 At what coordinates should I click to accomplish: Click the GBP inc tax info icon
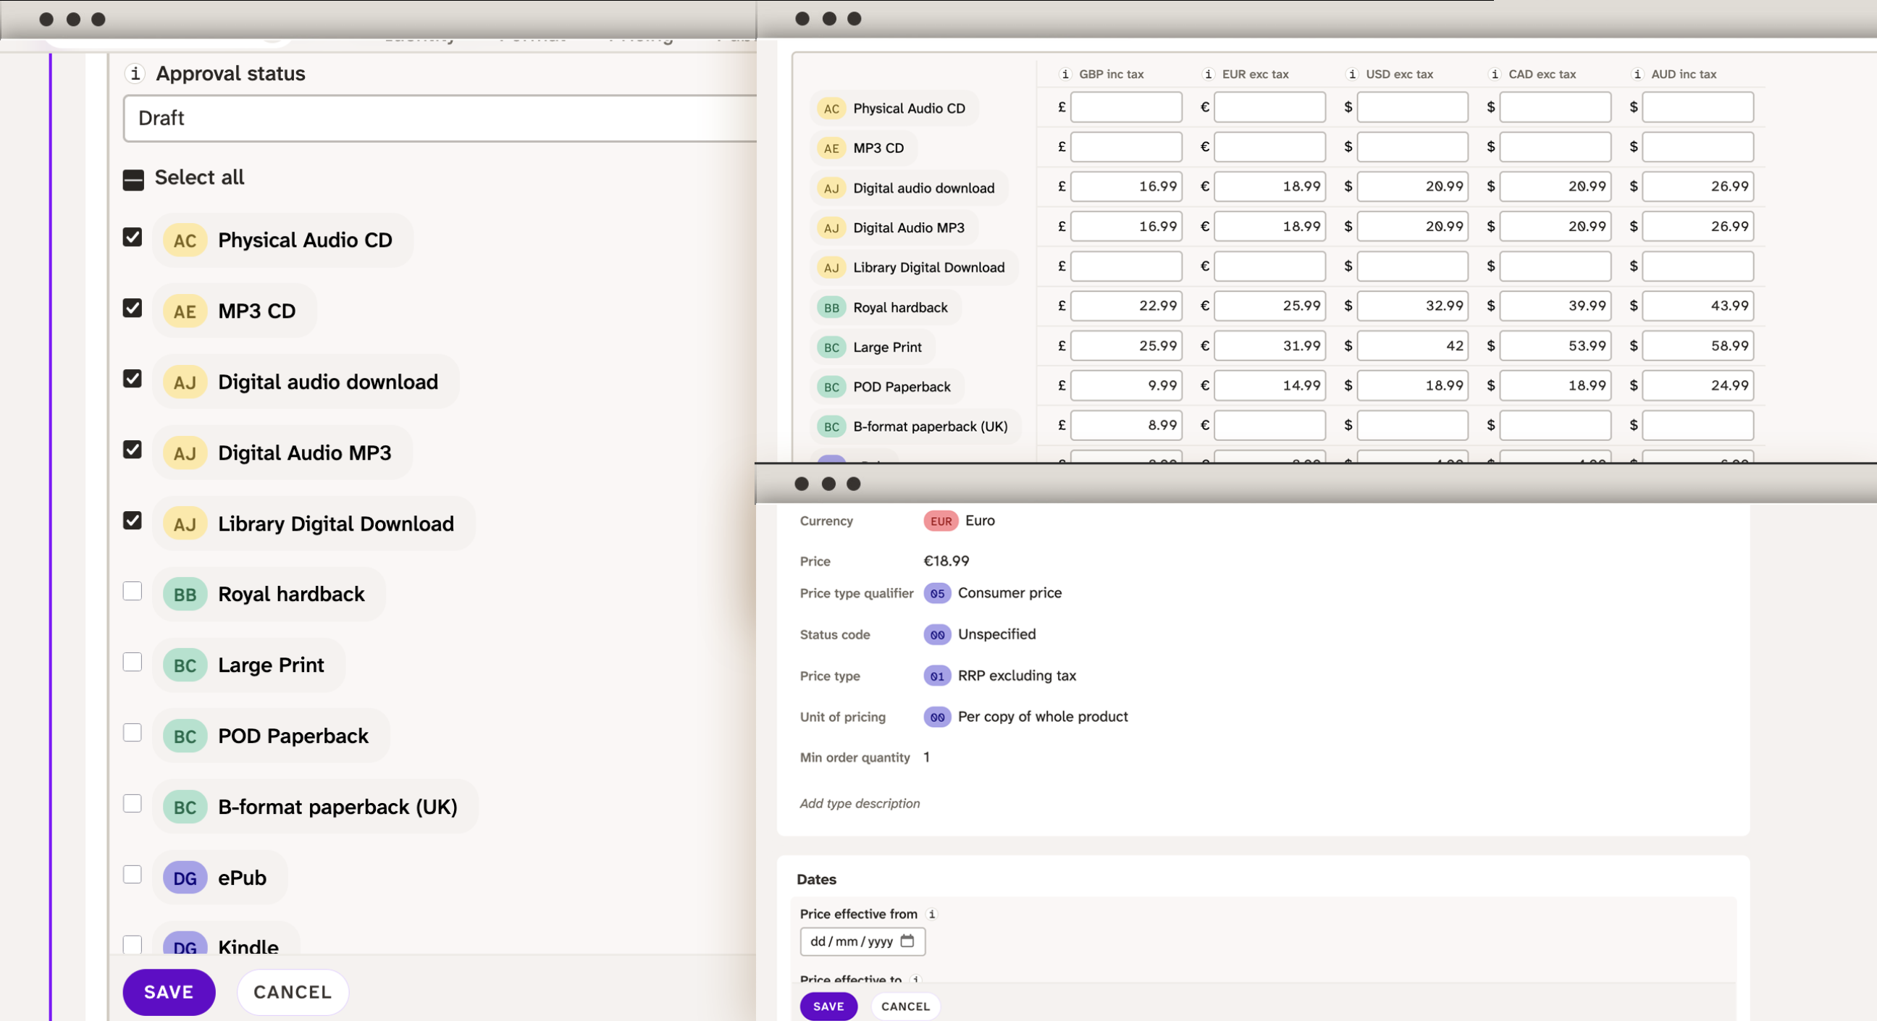(1065, 75)
